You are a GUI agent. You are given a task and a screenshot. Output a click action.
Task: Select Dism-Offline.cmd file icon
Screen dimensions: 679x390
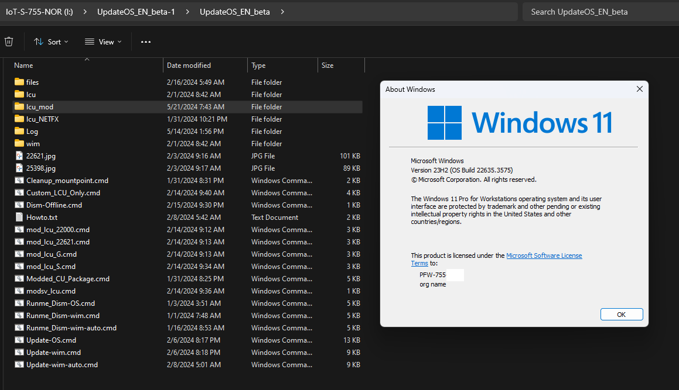(19, 205)
